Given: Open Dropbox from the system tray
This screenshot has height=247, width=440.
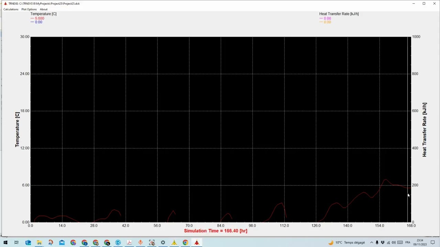Looking at the screenshot, I should tap(383, 243).
